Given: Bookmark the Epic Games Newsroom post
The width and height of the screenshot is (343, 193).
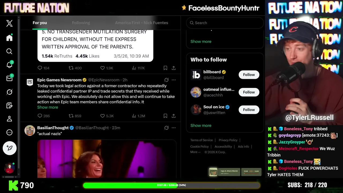Looking at the screenshot, I should tap(165, 116).
